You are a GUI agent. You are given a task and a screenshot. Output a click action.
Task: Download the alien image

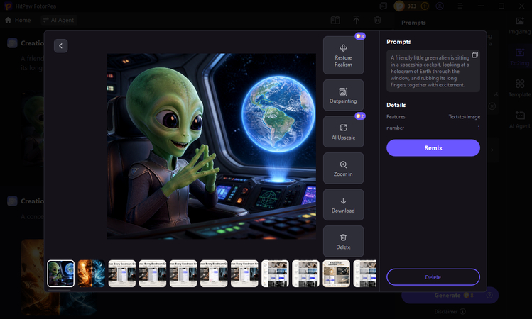[343, 205]
